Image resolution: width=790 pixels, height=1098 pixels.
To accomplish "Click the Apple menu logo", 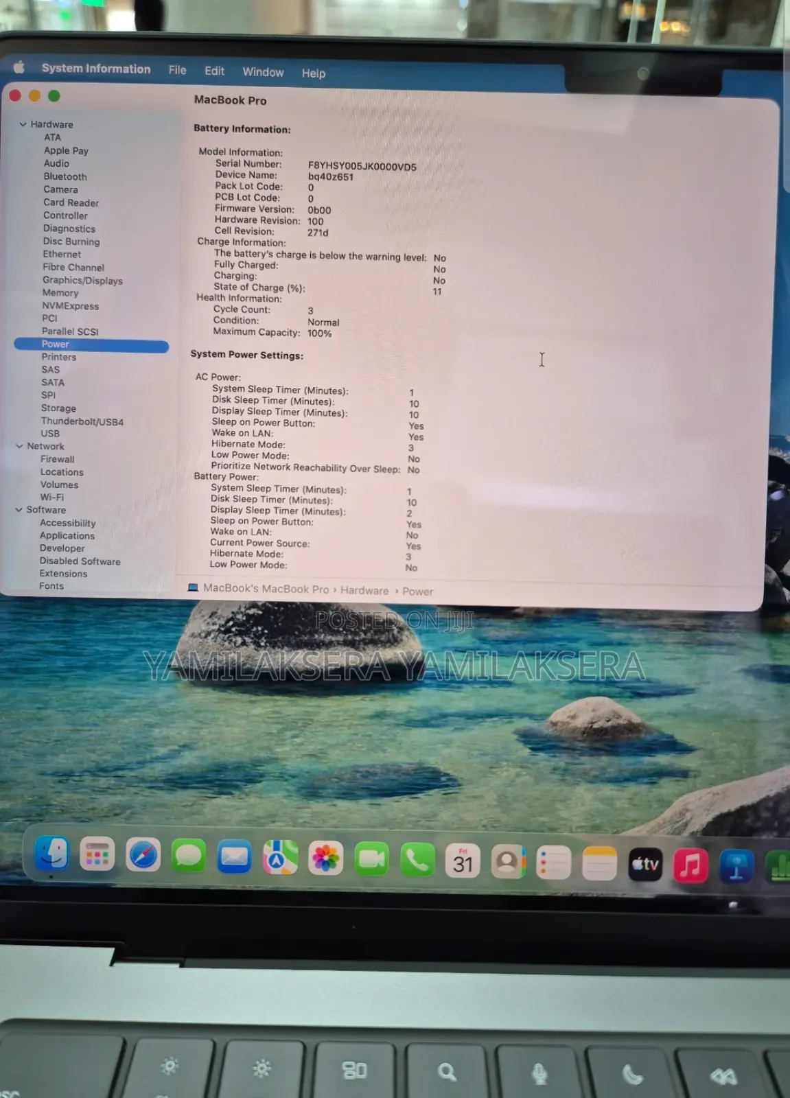I will pos(19,67).
